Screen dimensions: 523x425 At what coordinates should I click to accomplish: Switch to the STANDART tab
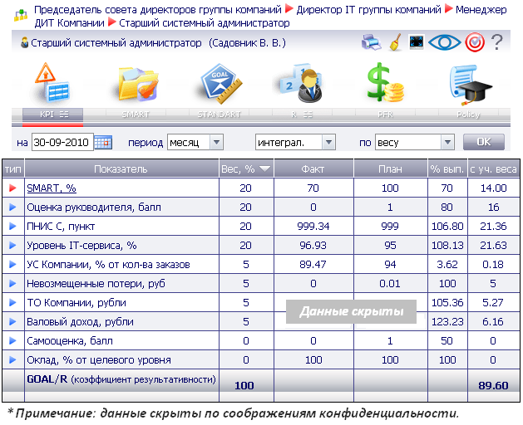click(x=219, y=115)
